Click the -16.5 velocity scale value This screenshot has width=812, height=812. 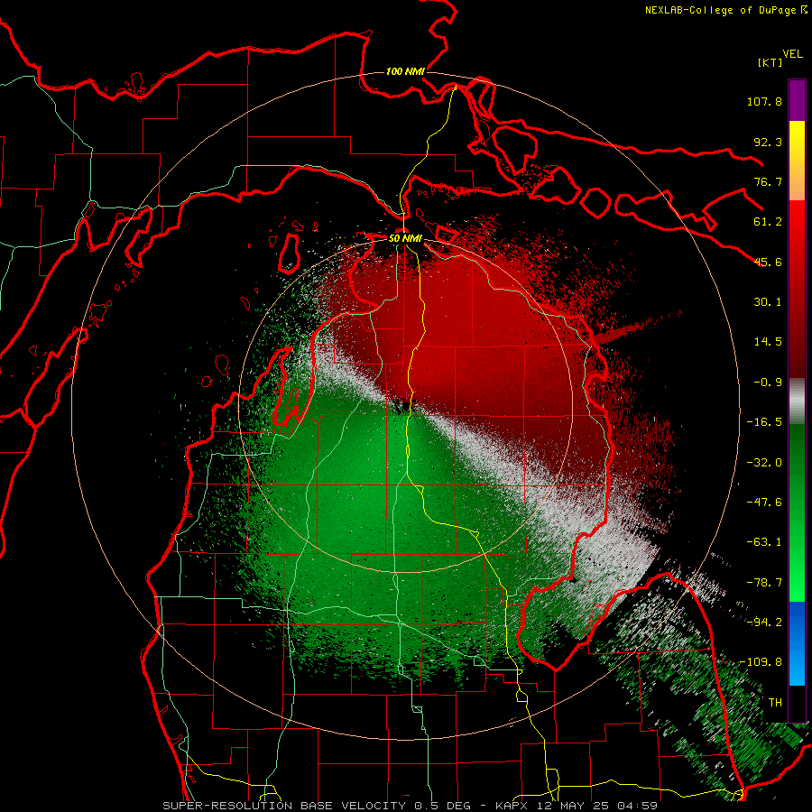click(764, 422)
